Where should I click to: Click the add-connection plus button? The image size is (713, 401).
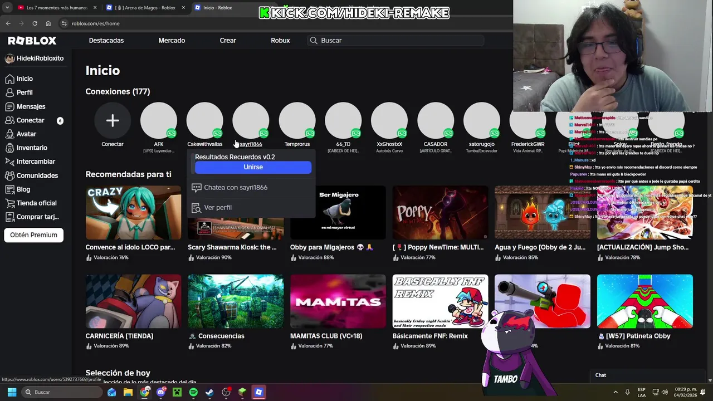113,120
